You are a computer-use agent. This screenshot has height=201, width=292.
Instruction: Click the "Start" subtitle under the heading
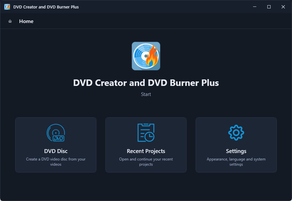coord(146,94)
